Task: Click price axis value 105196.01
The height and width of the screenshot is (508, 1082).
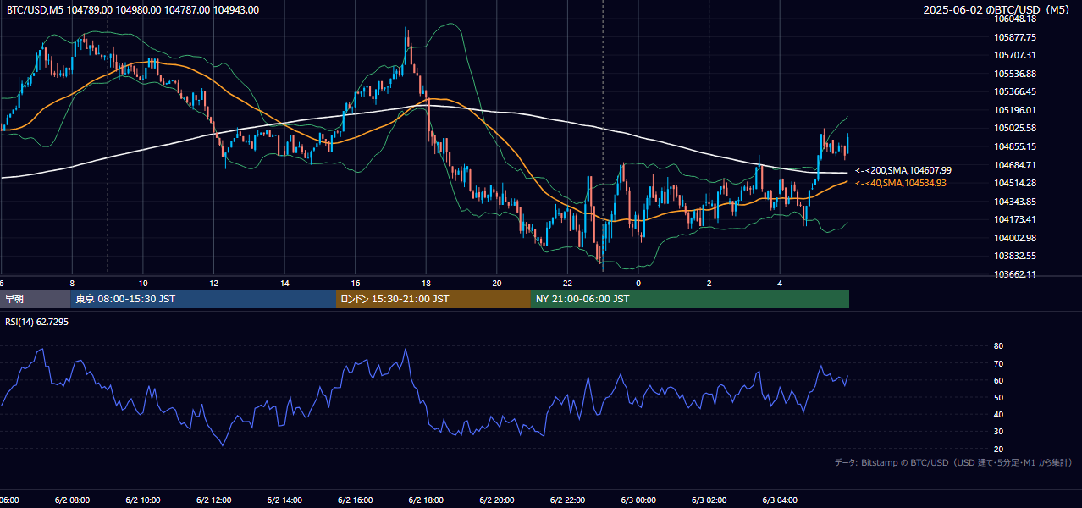Action: click(x=1016, y=110)
